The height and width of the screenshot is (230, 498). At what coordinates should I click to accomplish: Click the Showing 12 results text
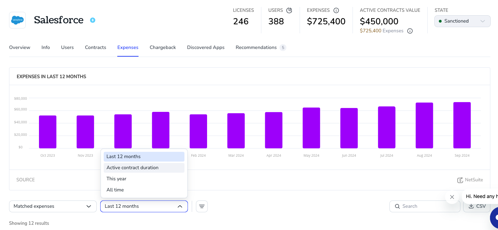pyautogui.click(x=29, y=223)
